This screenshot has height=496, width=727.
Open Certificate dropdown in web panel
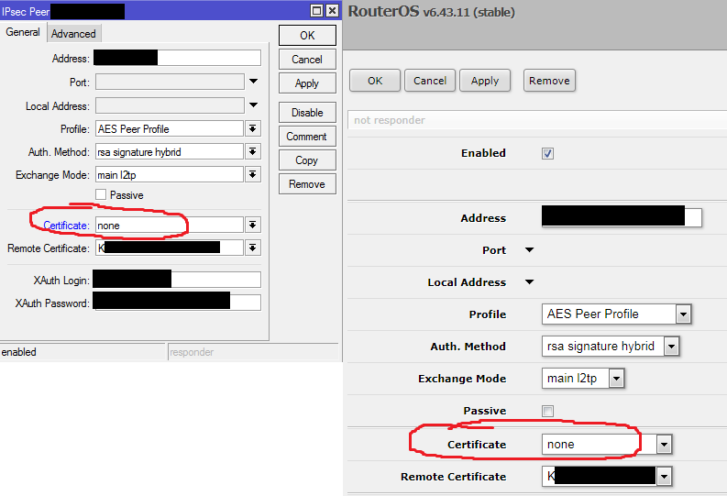click(664, 444)
